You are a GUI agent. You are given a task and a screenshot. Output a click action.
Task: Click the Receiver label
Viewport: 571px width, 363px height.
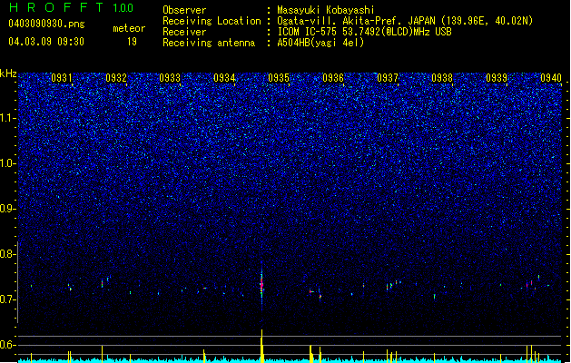(x=184, y=32)
